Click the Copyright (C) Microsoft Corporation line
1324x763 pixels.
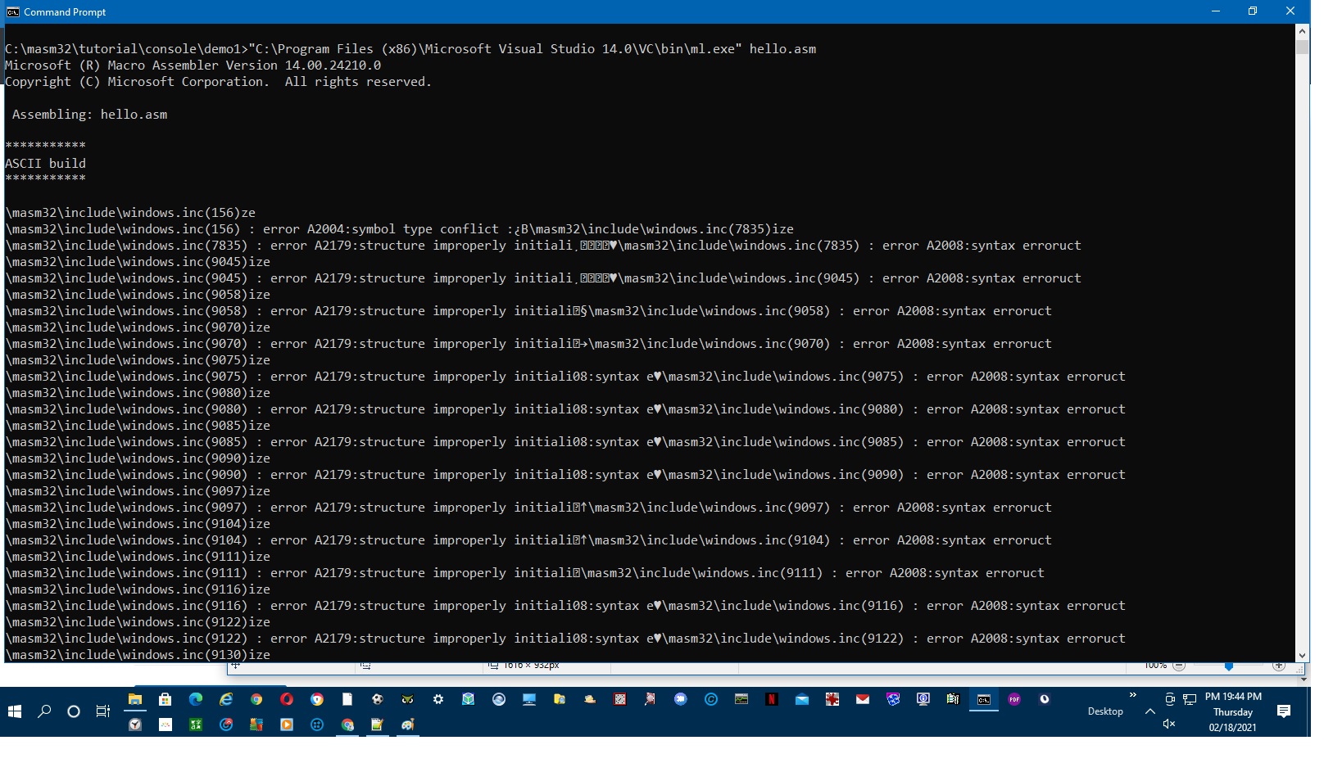pyautogui.click(x=218, y=82)
